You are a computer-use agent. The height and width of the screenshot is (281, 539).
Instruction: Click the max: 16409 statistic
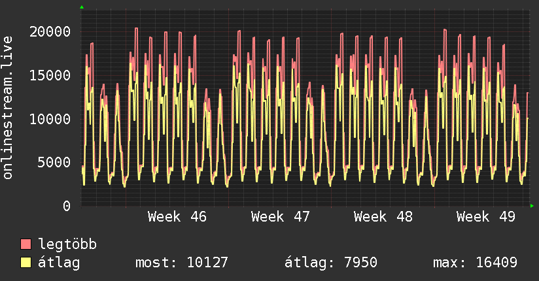coord(475,263)
